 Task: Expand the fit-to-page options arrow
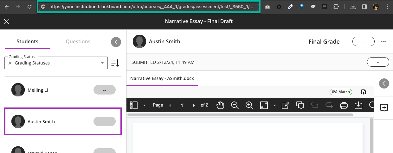(x=275, y=105)
